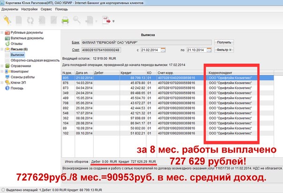Screen dimensions: 283x193
Task: Click the magnifying glass search icon
Action: click(x=76, y=20)
